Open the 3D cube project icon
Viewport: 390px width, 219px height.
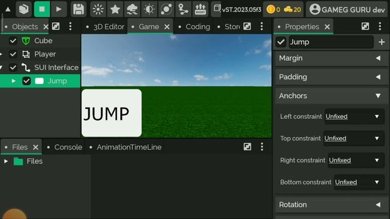coord(24,9)
